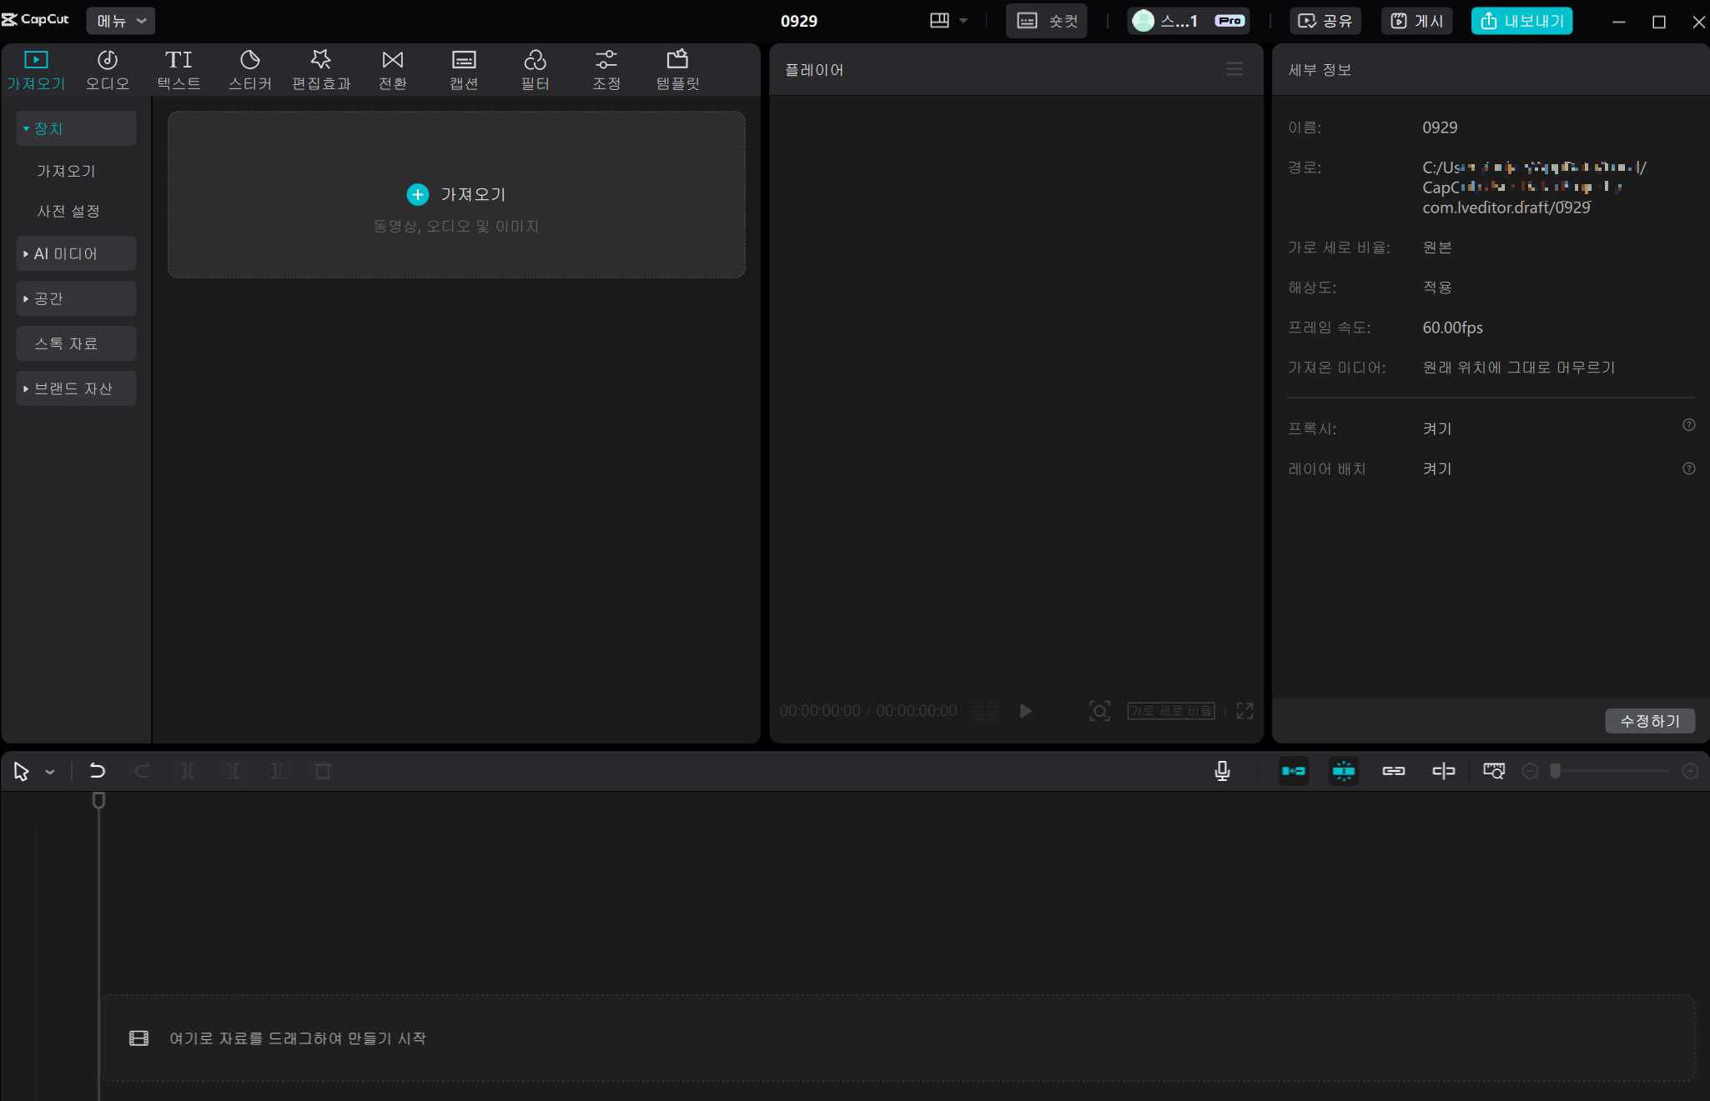Toggle auto snapping on timeline
Viewport: 1710px width, 1101px height.
pos(1343,771)
